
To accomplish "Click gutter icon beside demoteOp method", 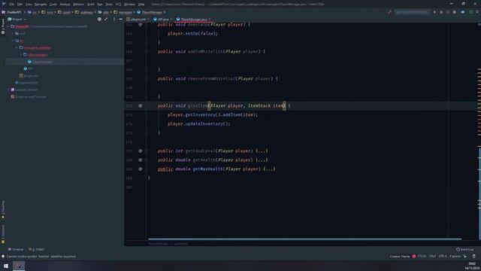I will pos(141,25).
